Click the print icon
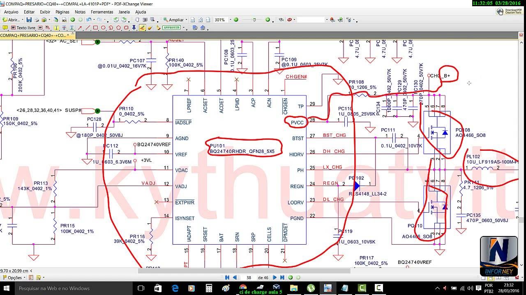This screenshot has width=526, height=295. 37,20
